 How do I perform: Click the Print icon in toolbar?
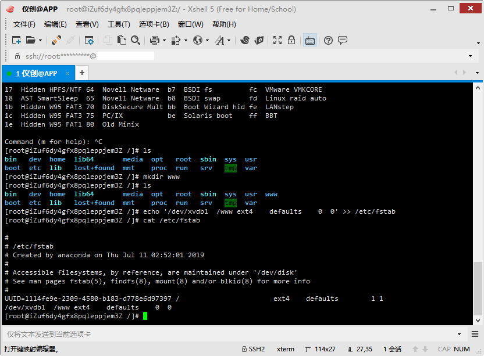point(154,40)
